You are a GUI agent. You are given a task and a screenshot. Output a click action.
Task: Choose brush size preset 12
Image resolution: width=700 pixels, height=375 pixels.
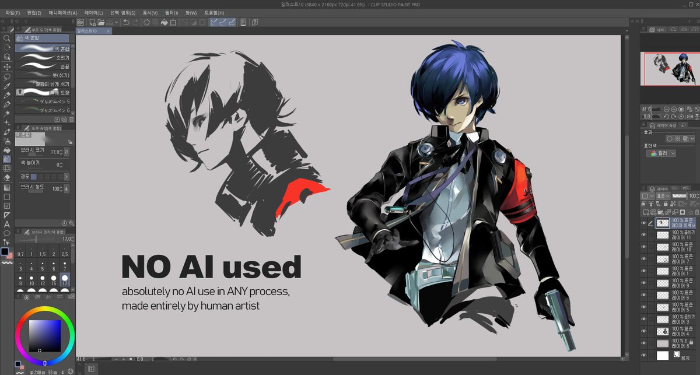pos(43,281)
